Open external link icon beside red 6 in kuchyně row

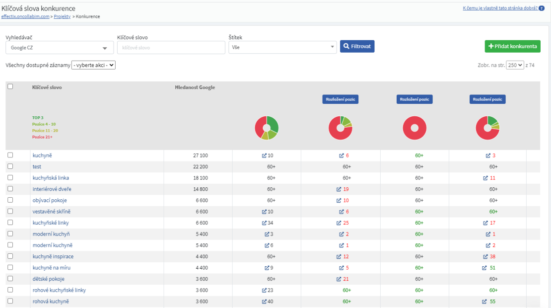coord(341,155)
